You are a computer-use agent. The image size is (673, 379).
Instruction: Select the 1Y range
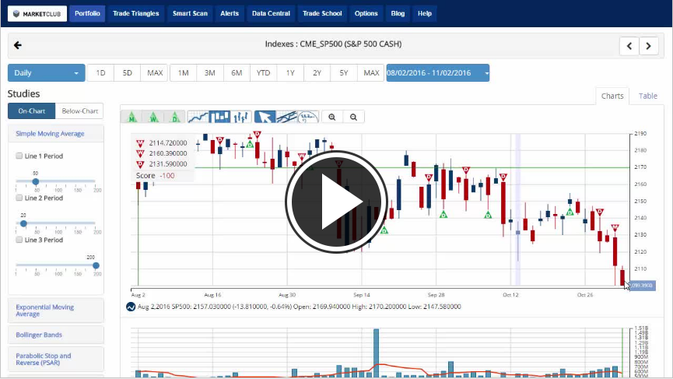tap(290, 73)
